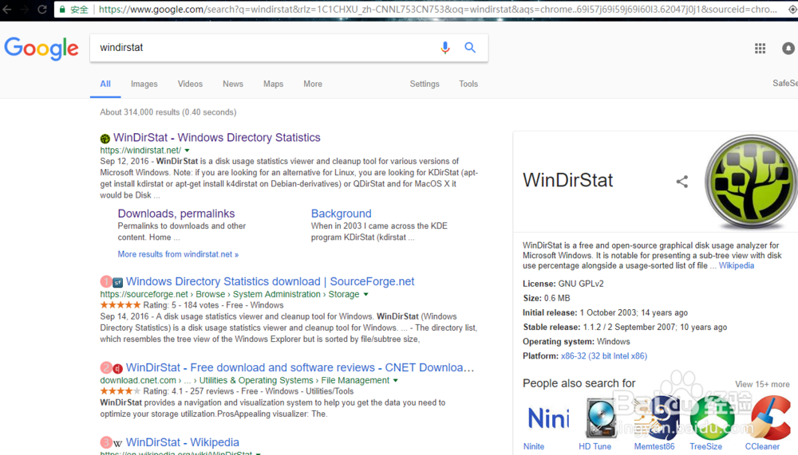
Task: Open the WinDirStat tree logo image
Action: (751, 182)
